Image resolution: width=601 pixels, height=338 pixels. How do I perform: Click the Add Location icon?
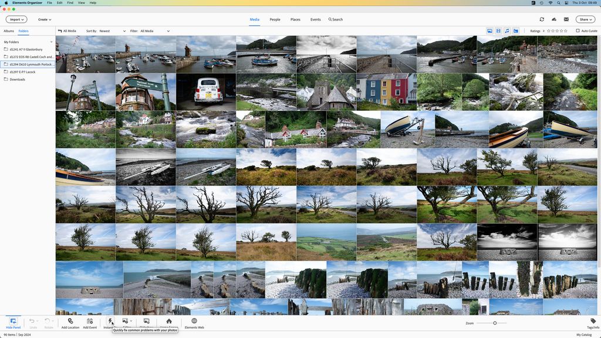70,322
